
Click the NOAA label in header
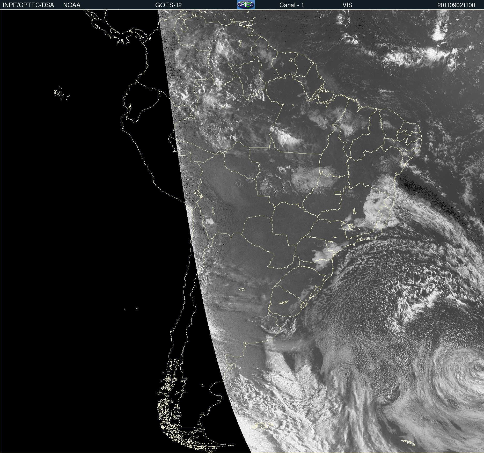72,5
